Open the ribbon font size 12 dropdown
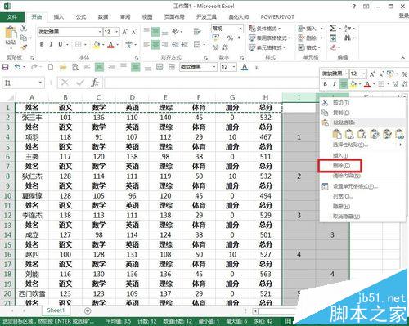This screenshot has height=326, width=409. tap(117, 32)
